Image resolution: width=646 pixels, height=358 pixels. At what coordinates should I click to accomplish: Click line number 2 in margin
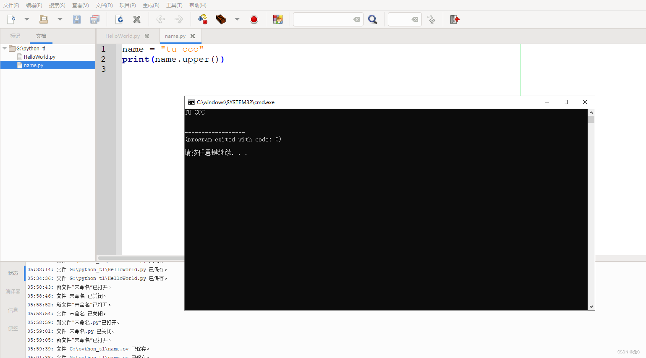pyautogui.click(x=103, y=59)
